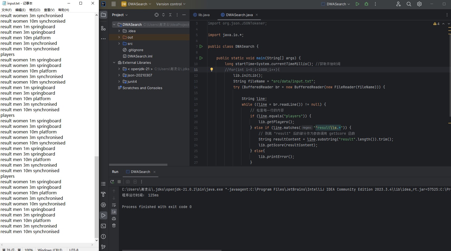The height and width of the screenshot is (251, 451).
Task: Run class gutter arrow at line 7
Action: [201, 46]
